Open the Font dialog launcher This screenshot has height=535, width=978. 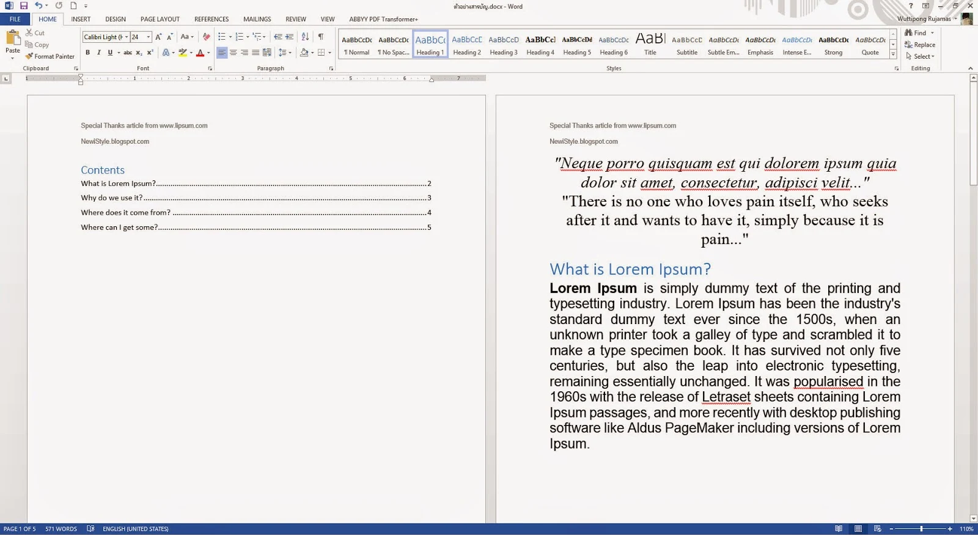(x=210, y=68)
